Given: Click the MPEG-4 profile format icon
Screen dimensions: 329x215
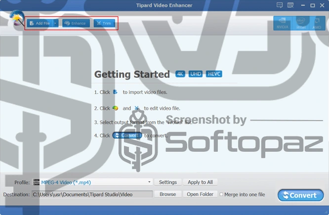Looking at the screenshot, I should [x=37, y=182].
